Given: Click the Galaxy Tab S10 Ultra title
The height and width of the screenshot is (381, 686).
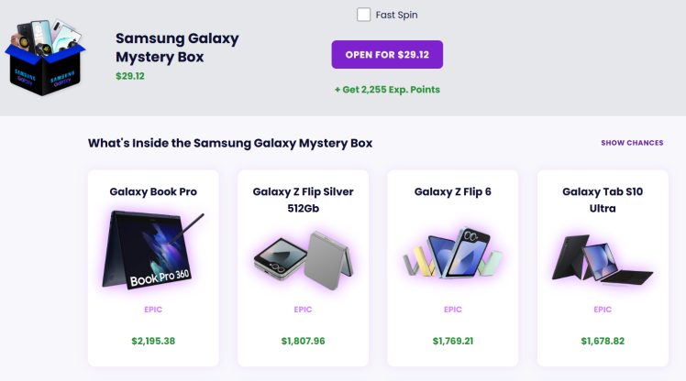Looking at the screenshot, I should tap(603, 200).
